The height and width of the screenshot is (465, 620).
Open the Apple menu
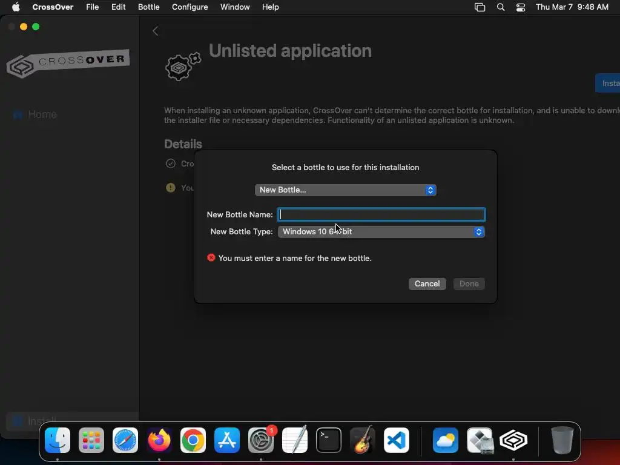[16, 7]
